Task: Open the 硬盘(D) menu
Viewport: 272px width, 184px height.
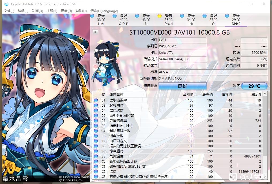Action: 66,11
